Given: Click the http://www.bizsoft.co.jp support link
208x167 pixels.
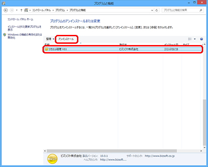Looking at the screenshot, I should tap(160, 156).
